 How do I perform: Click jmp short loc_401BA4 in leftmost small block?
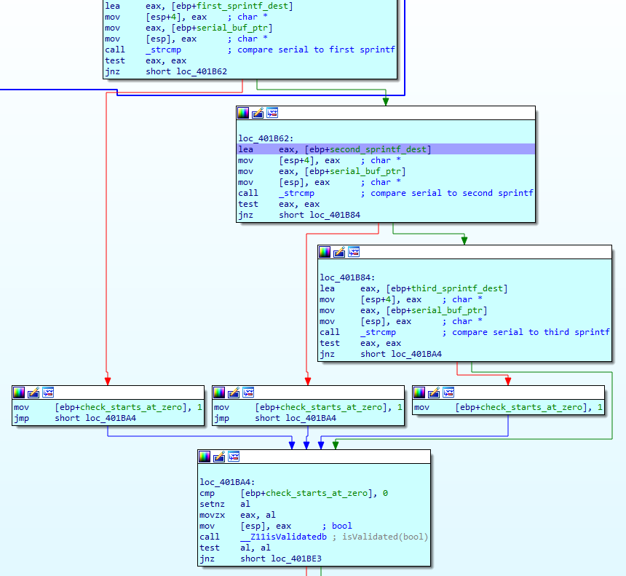point(75,418)
